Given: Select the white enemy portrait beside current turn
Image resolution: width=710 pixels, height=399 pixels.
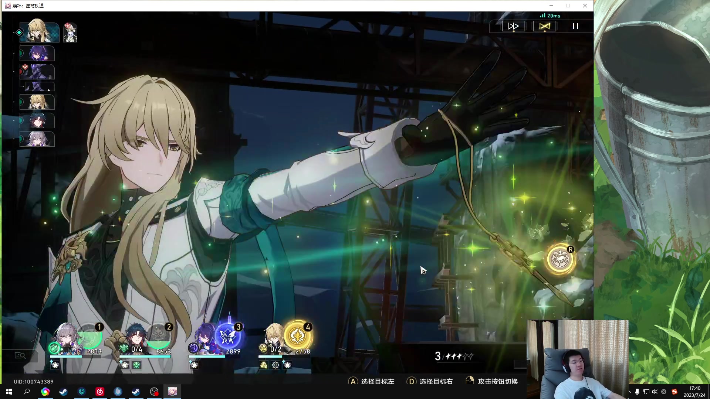Looking at the screenshot, I should 70,33.
